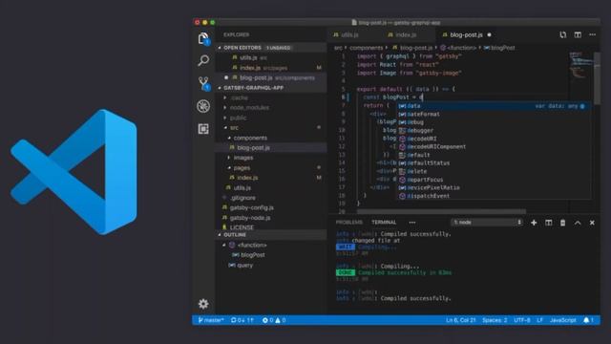Click the master branch status bar item
This screenshot has width=611, height=344.
tap(211, 320)
